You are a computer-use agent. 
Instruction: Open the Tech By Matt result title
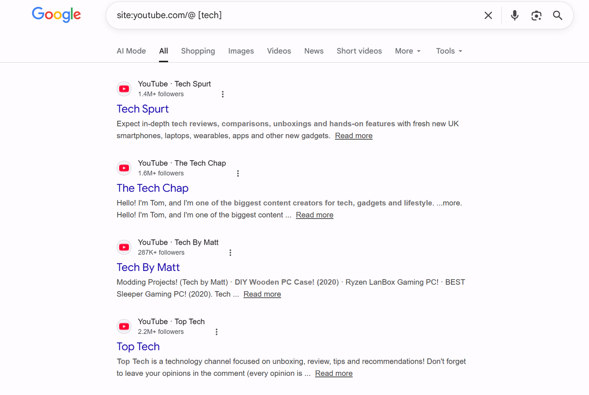pyautogui.click(x=148, y=268)
